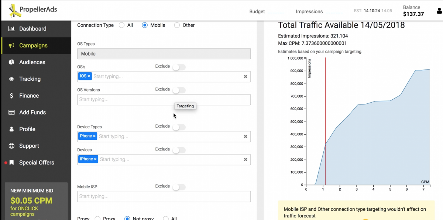The image size is (443, 220).
Task: Clear all entries in Devices field
Action: click(x=245, y=160)
